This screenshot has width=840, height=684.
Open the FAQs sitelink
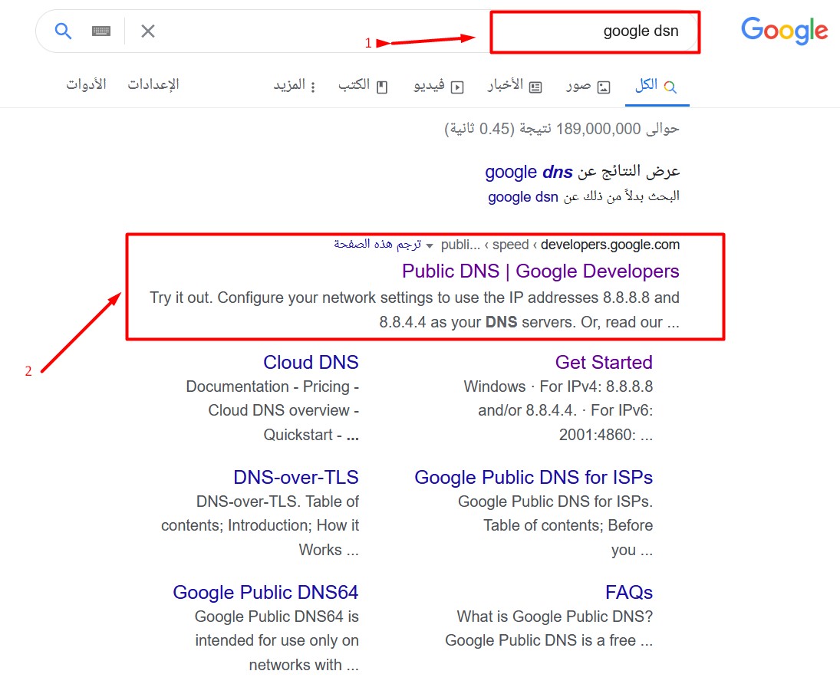[x=629, y=593]
